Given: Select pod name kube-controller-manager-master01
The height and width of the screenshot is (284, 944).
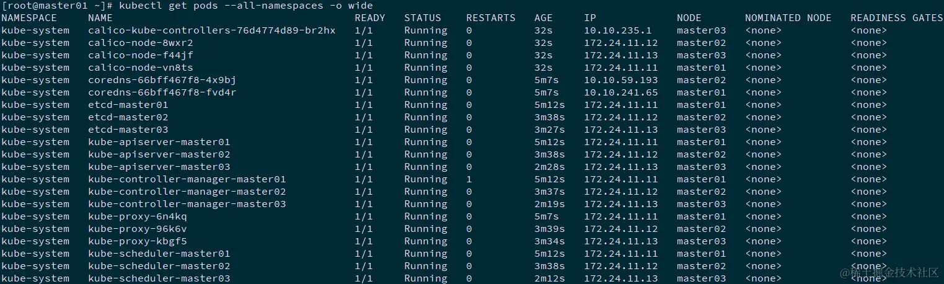Looking at the screenshot, I should click(x=187, y=179).
